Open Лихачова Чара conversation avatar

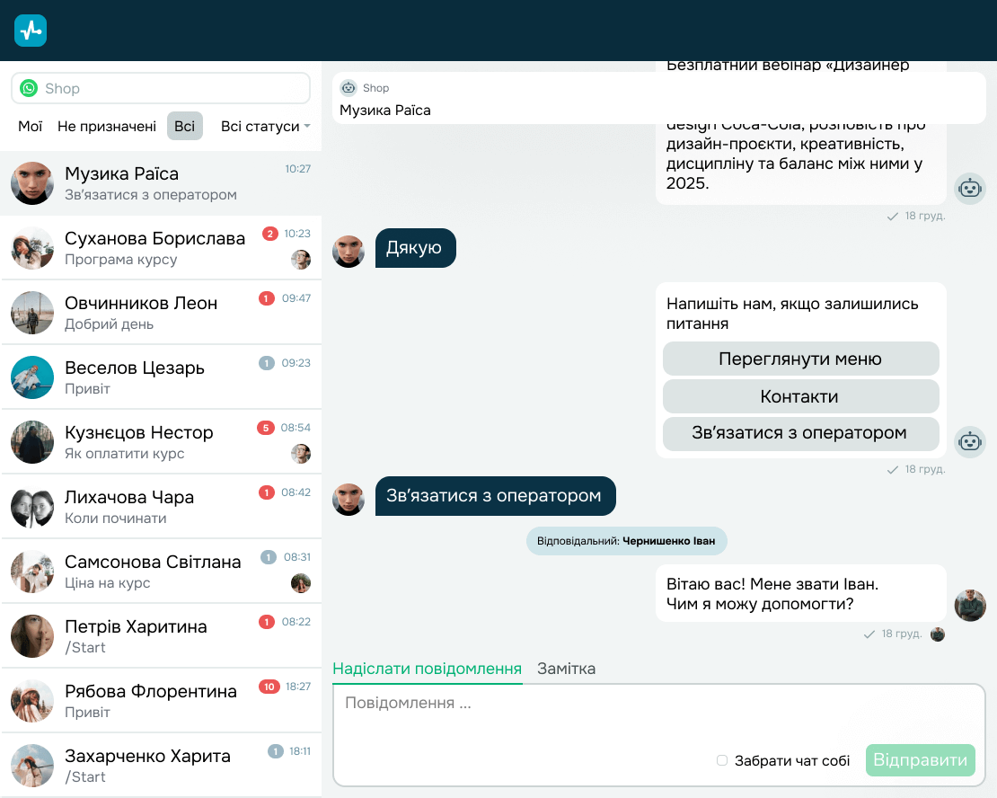pyautogui.click(x=31, y=507)
